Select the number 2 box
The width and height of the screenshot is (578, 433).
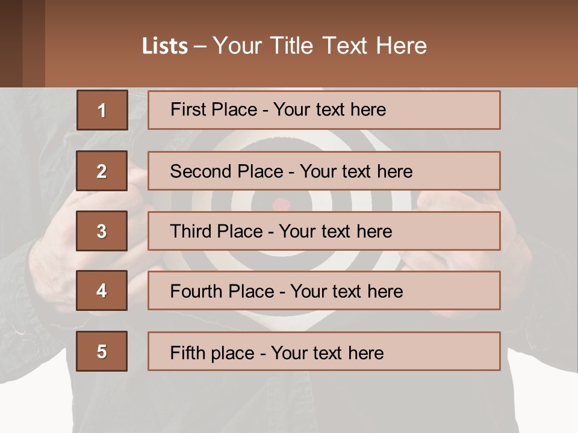(102, 171)
